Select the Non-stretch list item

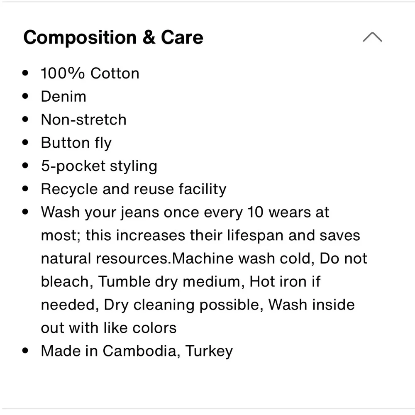coord(83,120)
